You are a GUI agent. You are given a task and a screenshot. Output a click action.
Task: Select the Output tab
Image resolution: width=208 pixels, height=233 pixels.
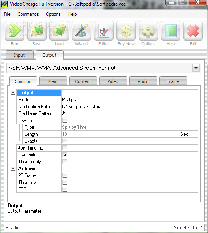click(x=49, y=55)
